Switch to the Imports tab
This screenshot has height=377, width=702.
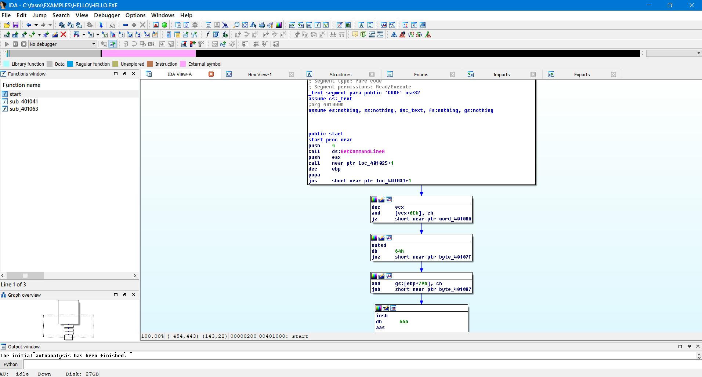(502, 74)
